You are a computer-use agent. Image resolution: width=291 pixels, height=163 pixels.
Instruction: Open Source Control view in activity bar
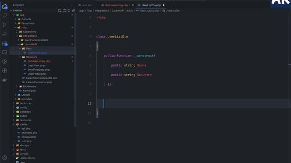pyautogui.click(x=5, y=24)
